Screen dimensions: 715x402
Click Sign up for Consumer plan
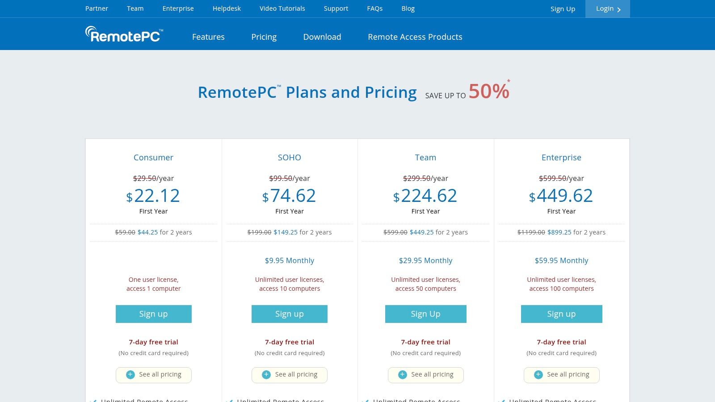click(153, 314)
